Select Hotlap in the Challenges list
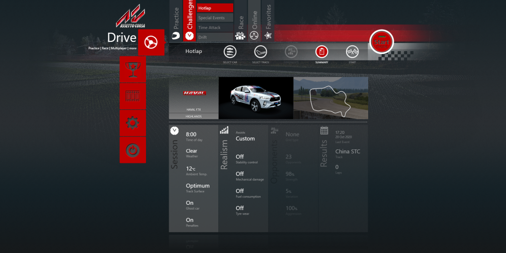Viewport: 506px width, 253px height. click(x=215, y=8)
